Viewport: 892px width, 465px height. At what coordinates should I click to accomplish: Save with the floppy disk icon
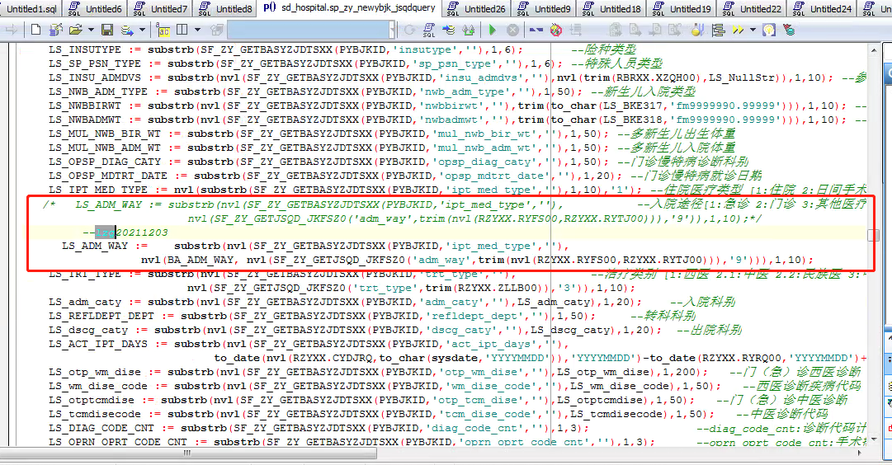(x=106, y=30)
